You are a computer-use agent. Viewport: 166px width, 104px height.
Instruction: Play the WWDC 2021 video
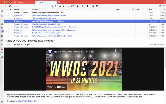pyautogui.click(x=84, y=69)
